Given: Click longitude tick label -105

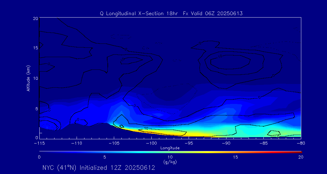Looking at the screenshot, I should [114, 143].
